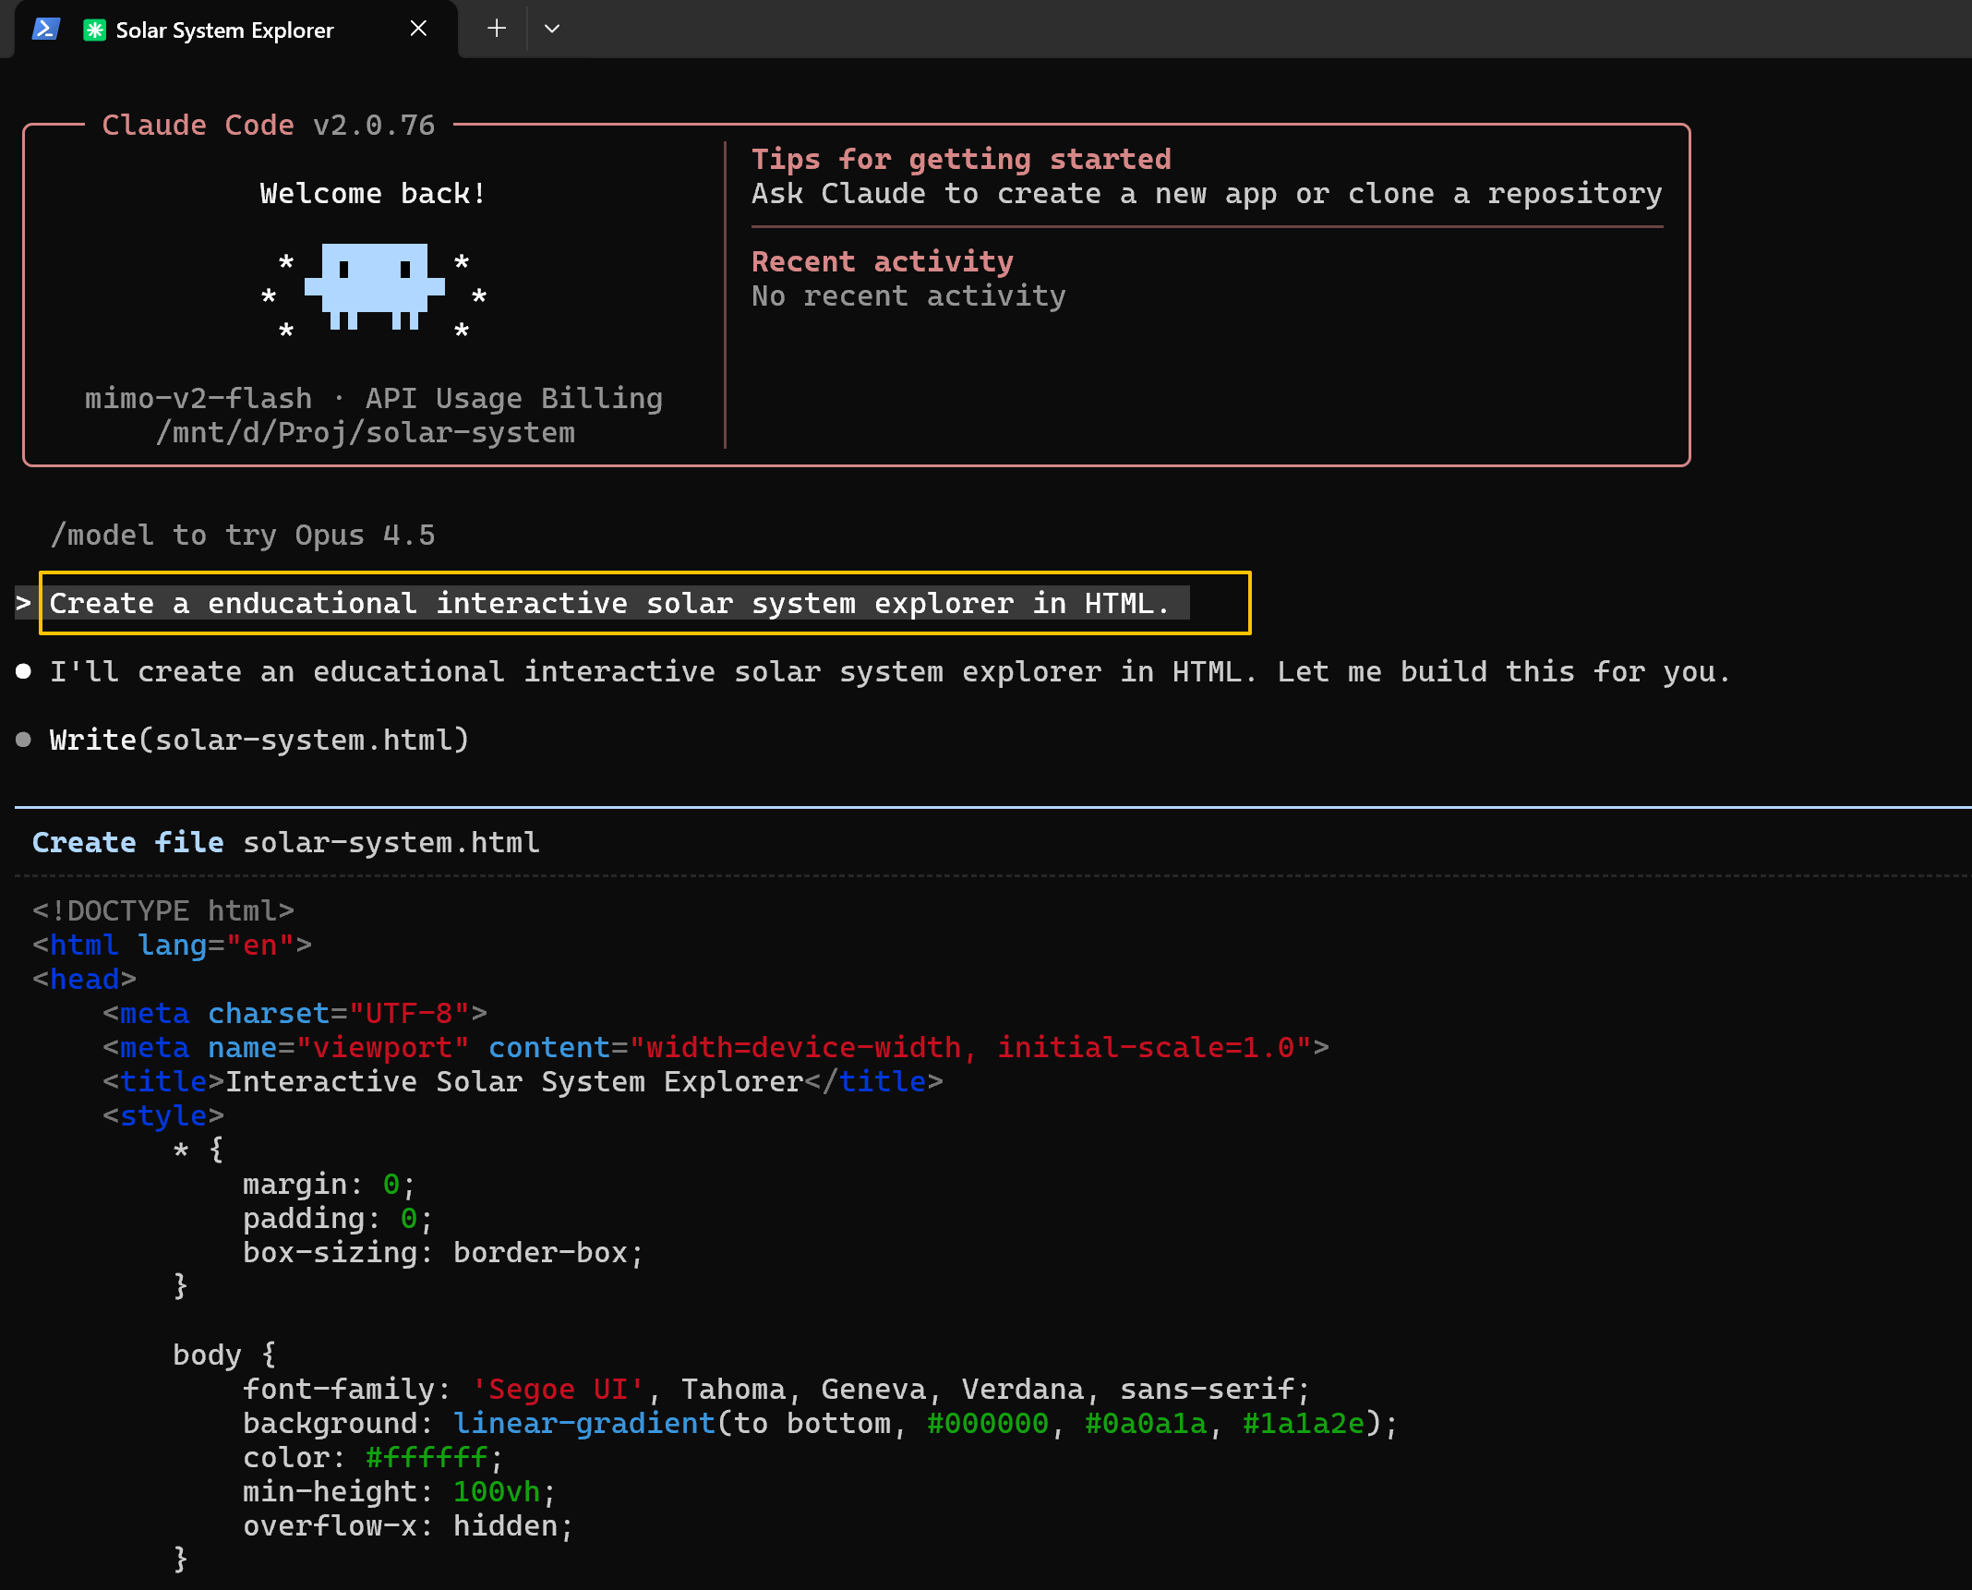This screenshot has width=1972, height=1590.
Task: Click the Write(solar-system.html) tool call
Action: click(259, 741)
